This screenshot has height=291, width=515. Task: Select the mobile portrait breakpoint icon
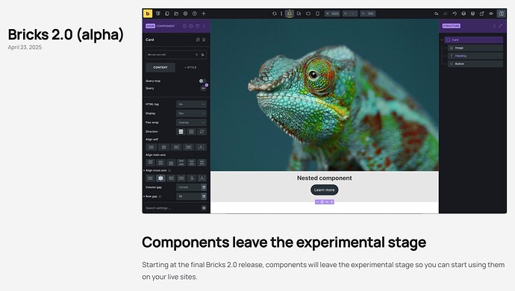tap(317, 13)
